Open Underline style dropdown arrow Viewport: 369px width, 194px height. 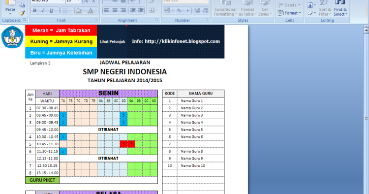click(57, 11)
